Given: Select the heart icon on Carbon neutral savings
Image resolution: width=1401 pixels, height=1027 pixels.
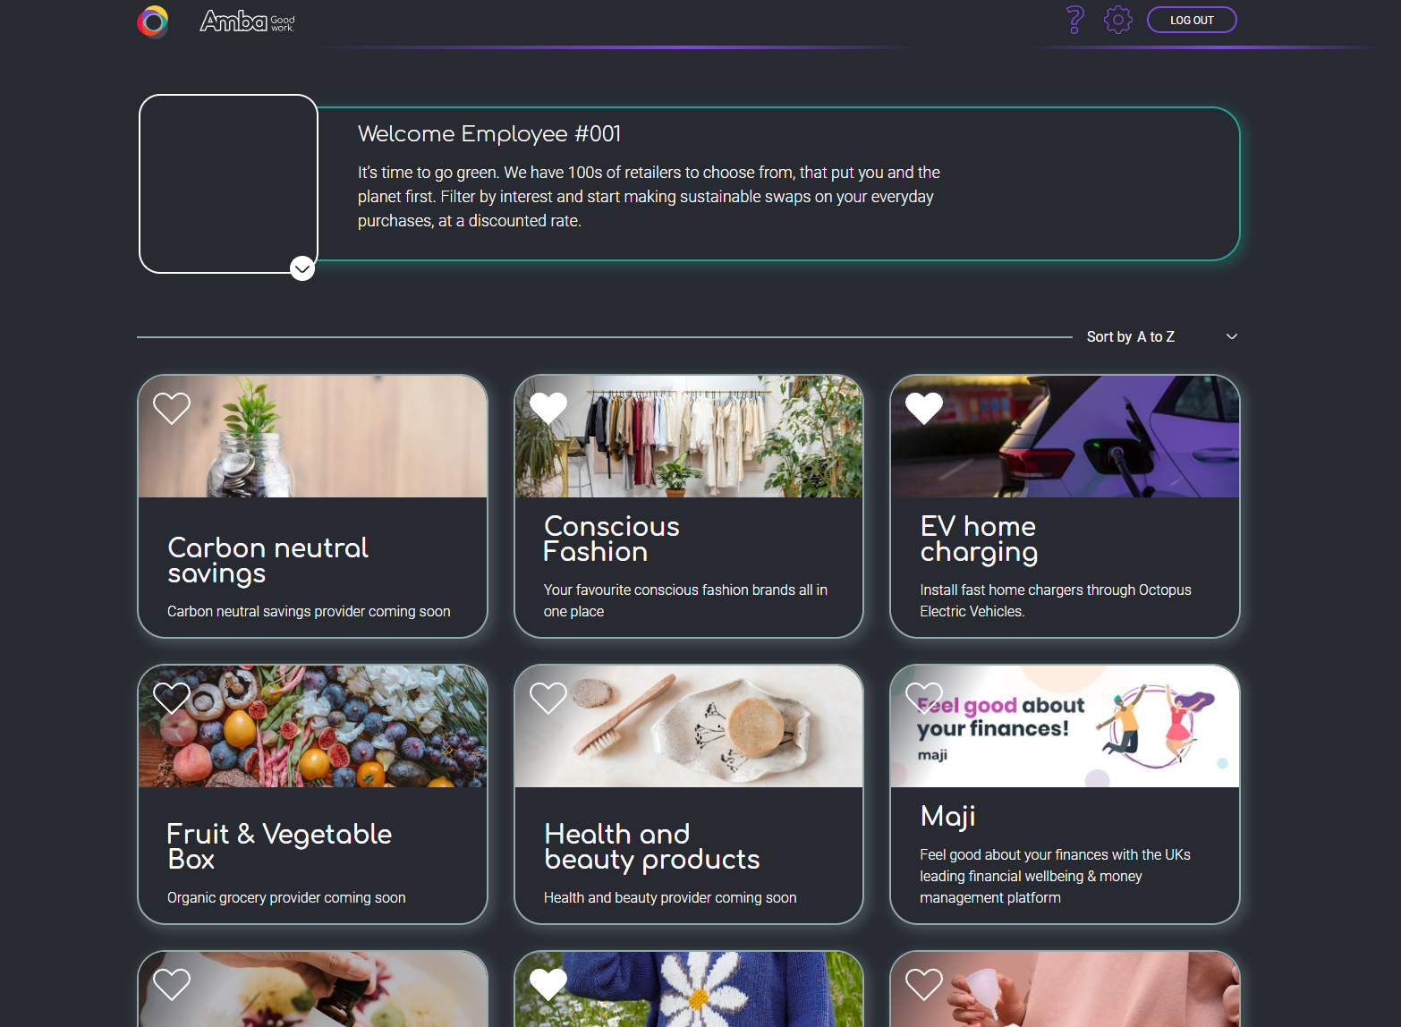Looking at the screenshot, I should point(171,408).
